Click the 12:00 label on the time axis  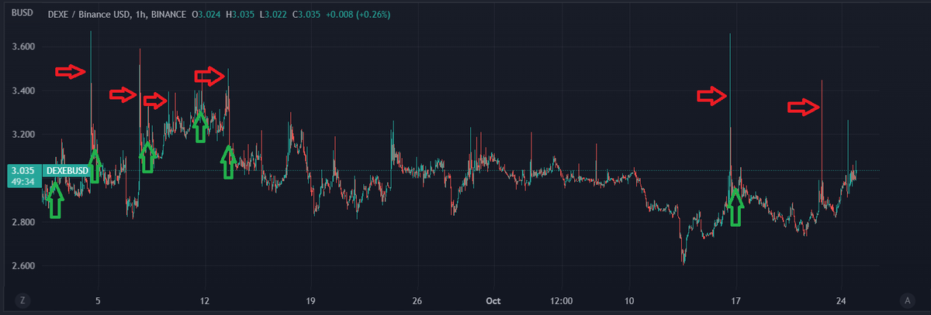[562, 300]
